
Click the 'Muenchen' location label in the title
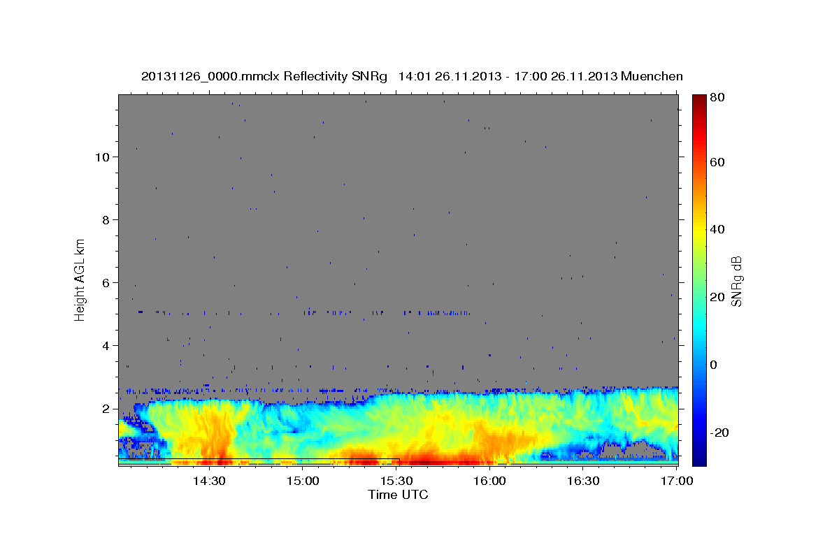652,76
